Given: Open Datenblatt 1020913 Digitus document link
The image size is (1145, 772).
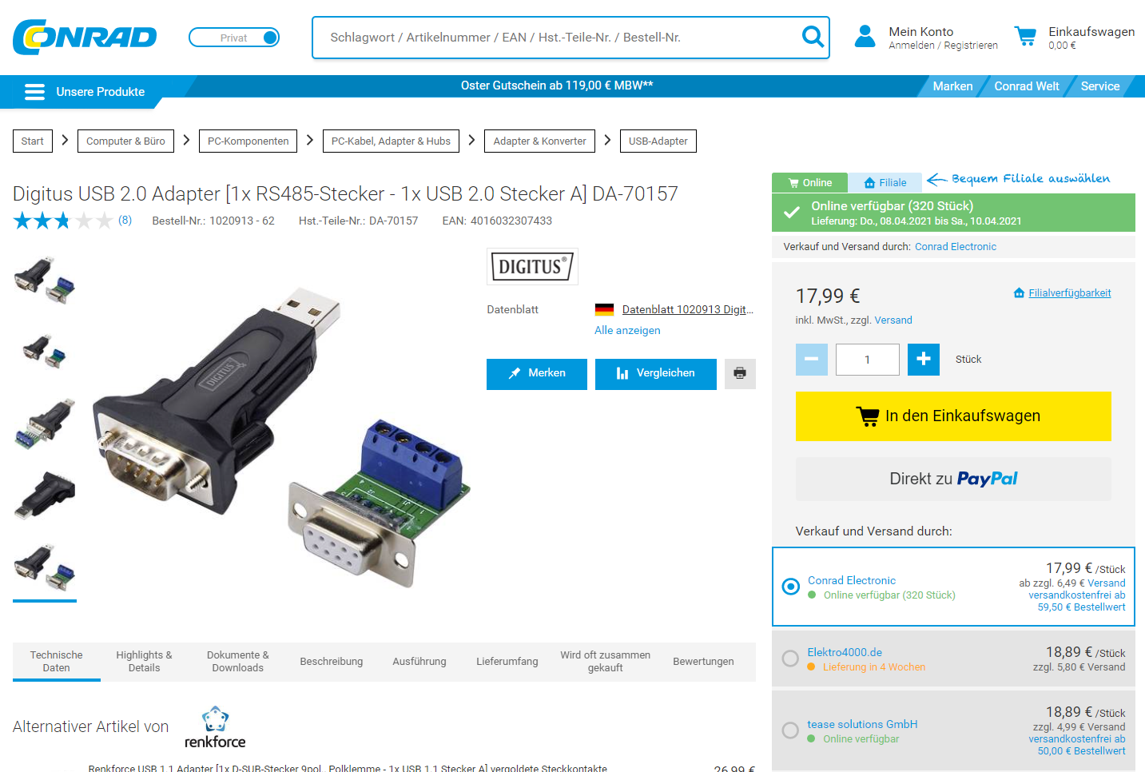Looking at the screenshot, I should pos(687,309).
